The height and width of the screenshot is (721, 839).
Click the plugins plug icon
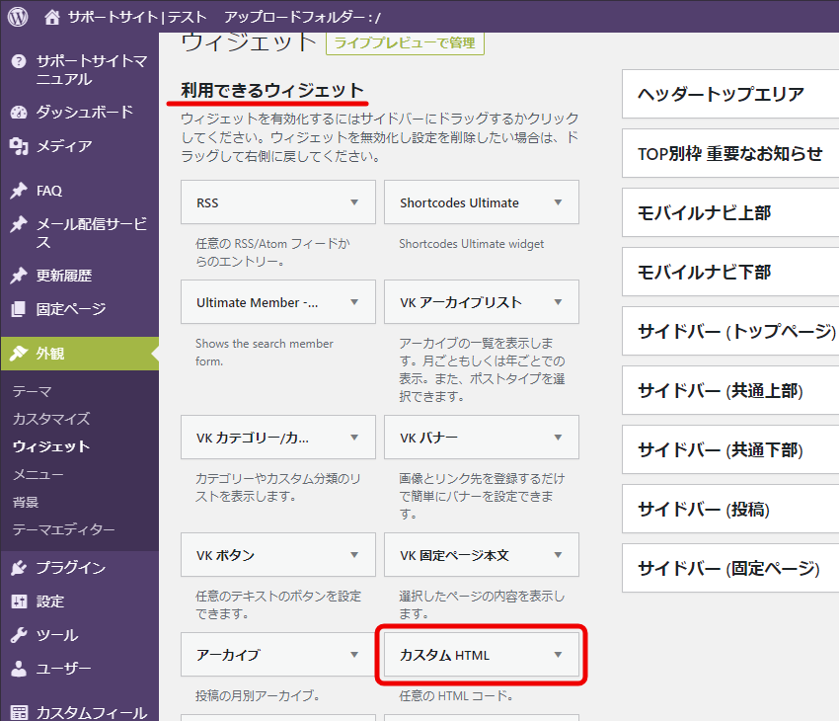click(19, 568)
